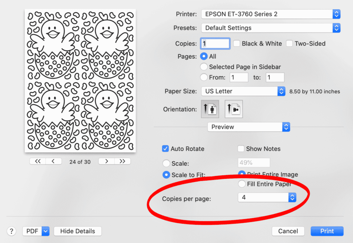The width and height of the screenshot is (353, 243).
Task: Enable Black & White checkbox
Action: (x=236, y=43)
